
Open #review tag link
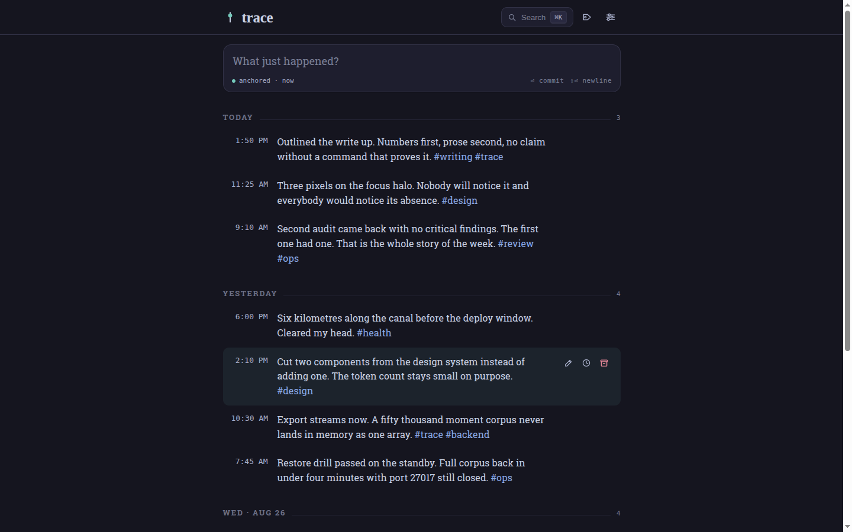pos(516,244)
